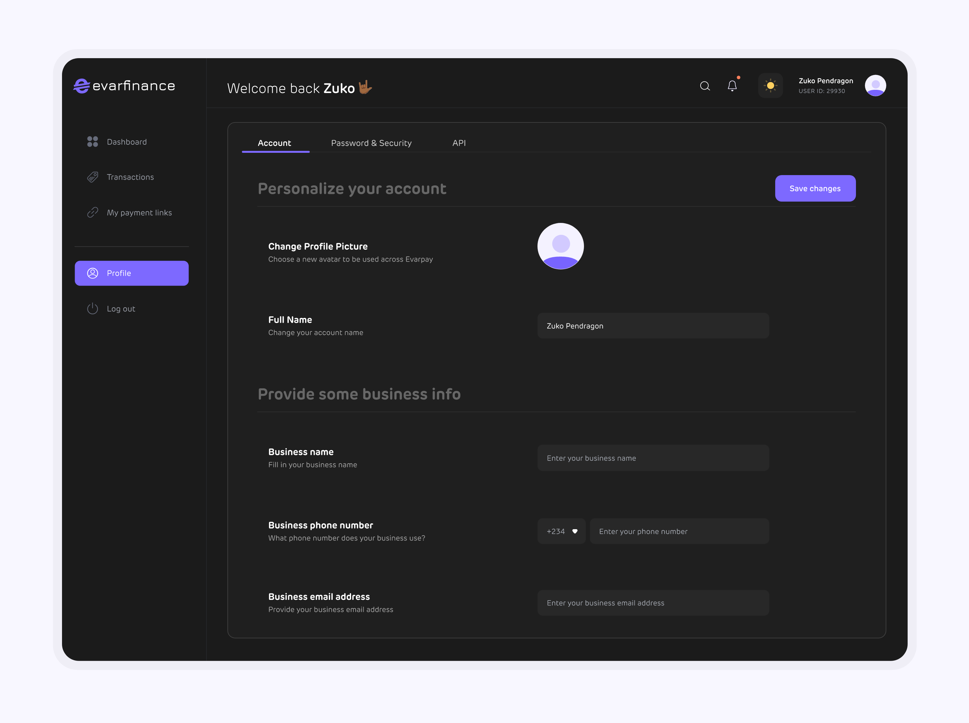Open the Dashboard menu label
Viewport: 969px width, 723px height.
pos(127,142)
